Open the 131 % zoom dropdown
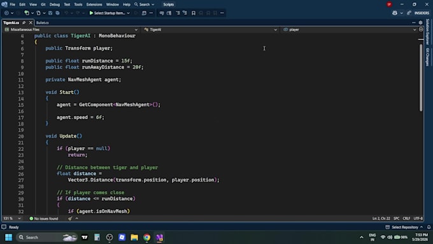The width and height of the screenshot is (433, 244). [x=12, y=219]
